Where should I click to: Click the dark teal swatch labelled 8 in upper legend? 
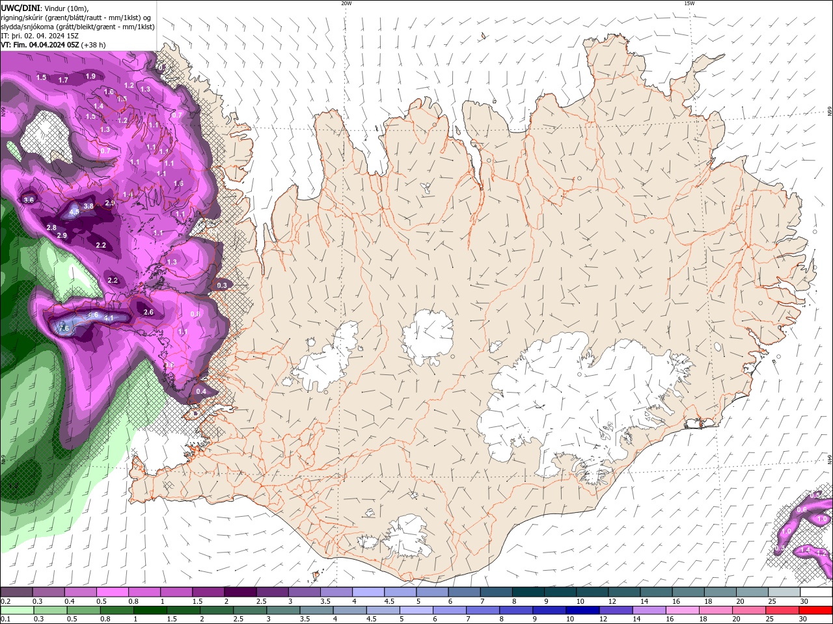pyautogui.click(x=528, y=592)
